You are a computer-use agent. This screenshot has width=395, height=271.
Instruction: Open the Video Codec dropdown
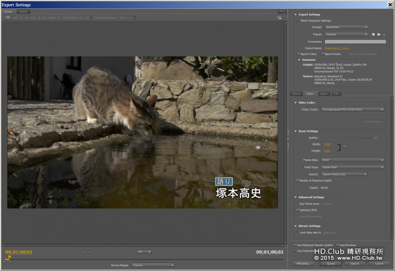point(353,110)
